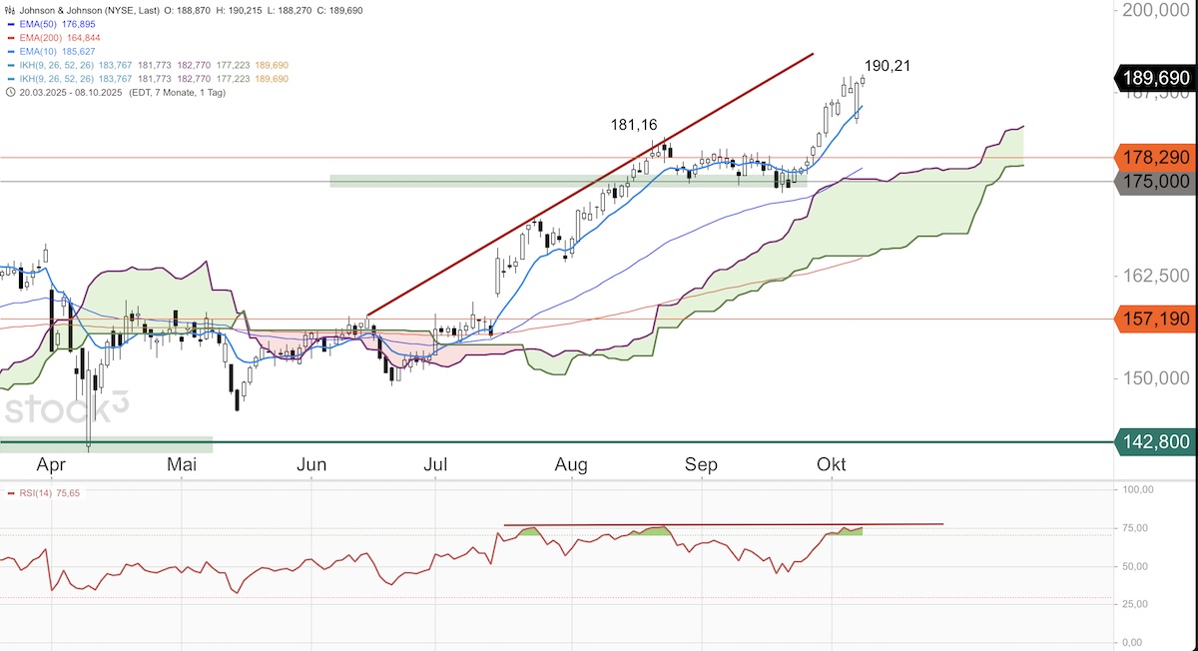This screenshot has height=651, width=1198.
Task: Click the candlestick icon beside Johnson & Johnson
Action: point(9,9)
